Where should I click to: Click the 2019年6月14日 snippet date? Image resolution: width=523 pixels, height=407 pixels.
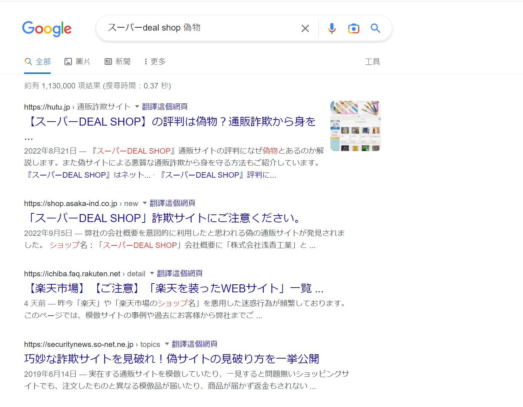[x=50, y=374]
